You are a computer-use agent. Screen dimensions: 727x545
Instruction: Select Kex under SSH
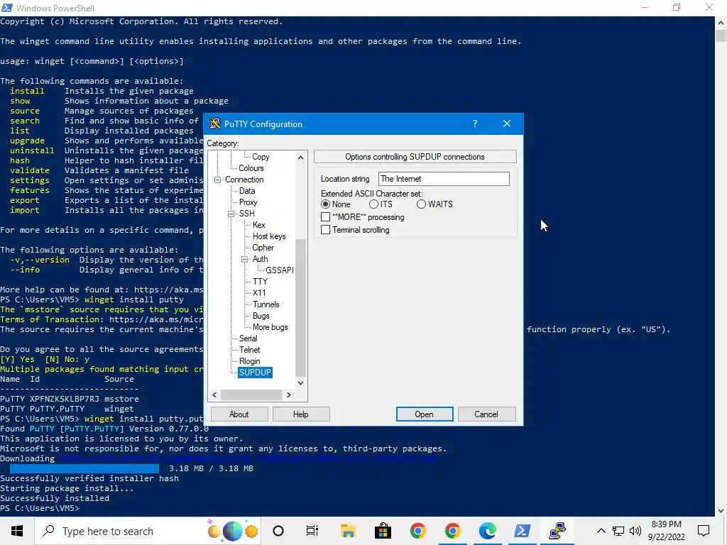click(x=258, y=225)
